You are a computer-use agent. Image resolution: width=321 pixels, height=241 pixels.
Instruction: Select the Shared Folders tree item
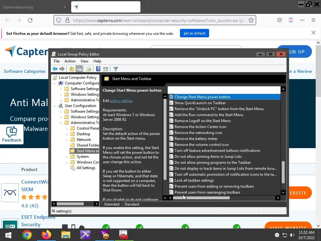pyautogui.click(x=88, y=145)
